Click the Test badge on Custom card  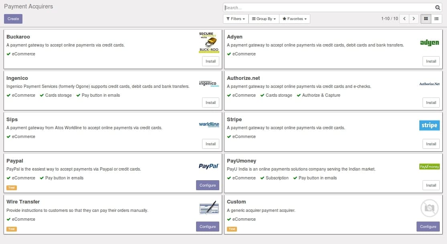[x=232, y=229]
